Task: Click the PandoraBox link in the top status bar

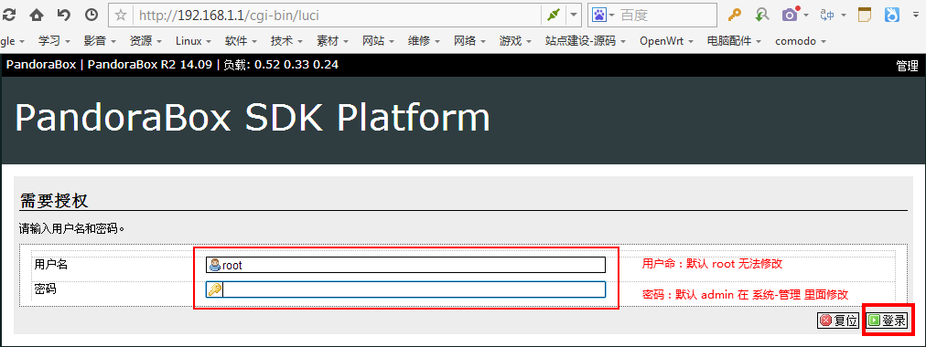Action: pos(41,65)
